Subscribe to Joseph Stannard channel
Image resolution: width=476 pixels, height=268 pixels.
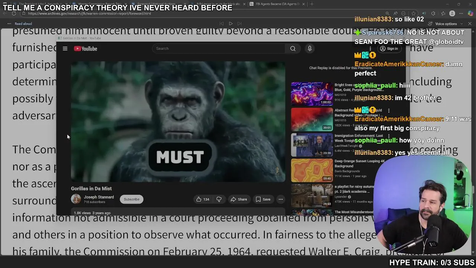[x=132, y=199]
